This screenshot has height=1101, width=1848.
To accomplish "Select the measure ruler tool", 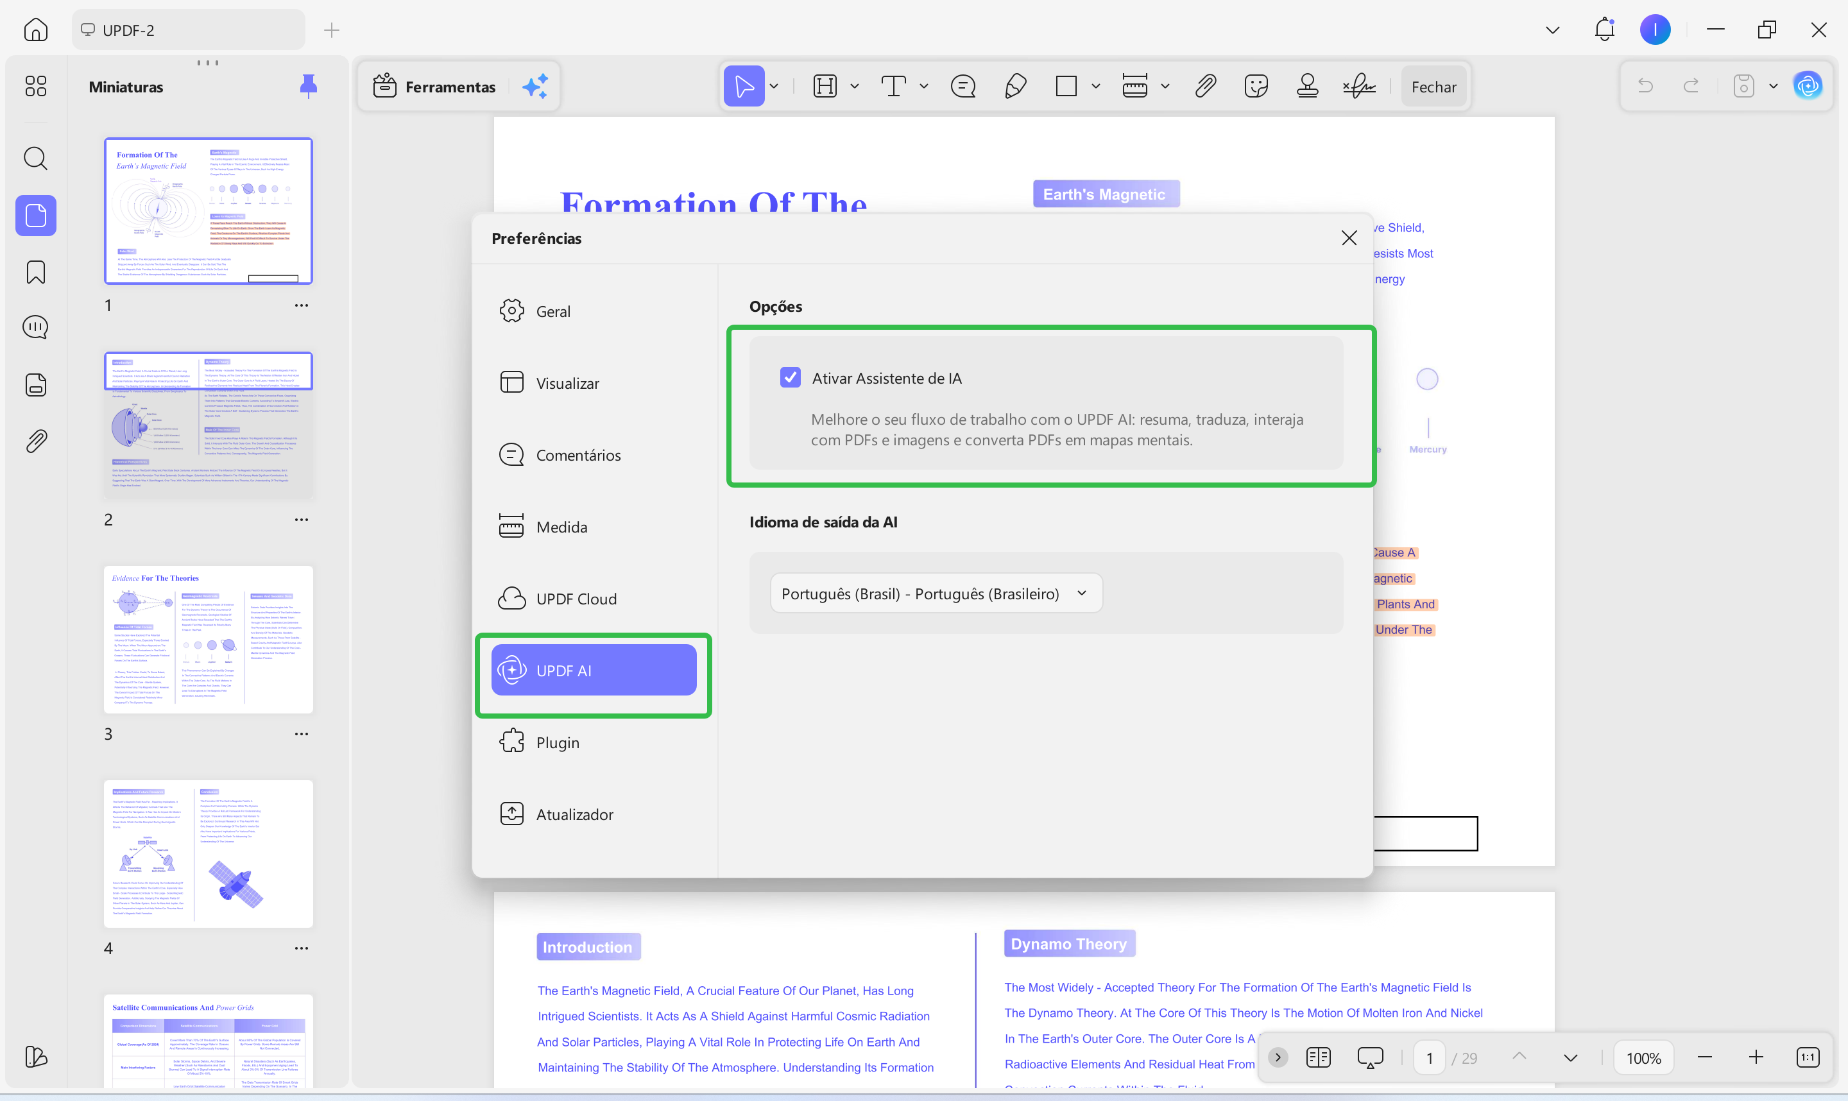I will [1135, 86].
